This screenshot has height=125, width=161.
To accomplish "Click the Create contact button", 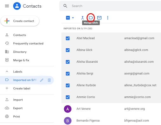I will 20,21.
